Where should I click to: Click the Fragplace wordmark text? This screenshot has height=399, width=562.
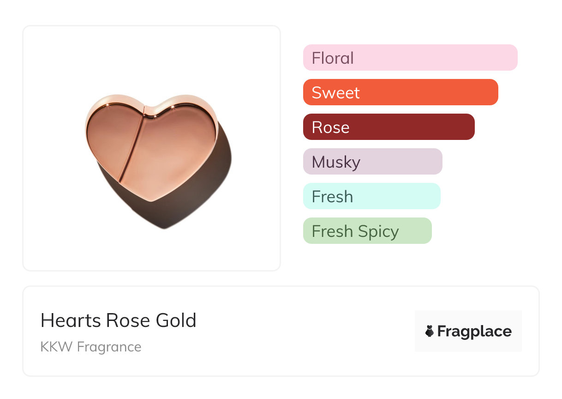click(x=474, y=332)
